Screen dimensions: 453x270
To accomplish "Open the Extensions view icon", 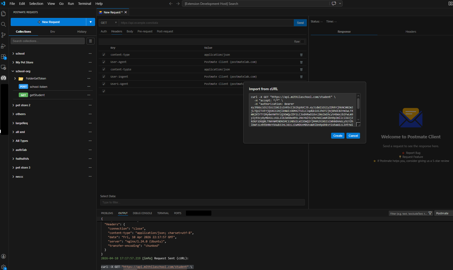I will tap(4, 56).
